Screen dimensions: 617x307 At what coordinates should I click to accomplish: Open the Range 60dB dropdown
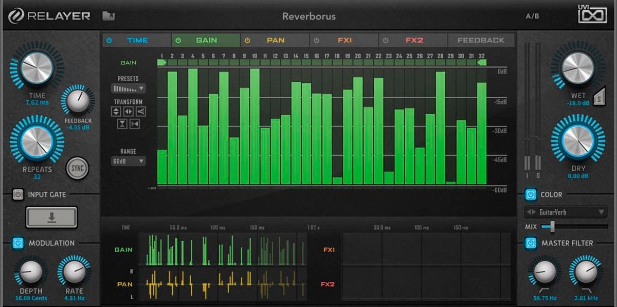pyautogui.click(x=128, y=161)
